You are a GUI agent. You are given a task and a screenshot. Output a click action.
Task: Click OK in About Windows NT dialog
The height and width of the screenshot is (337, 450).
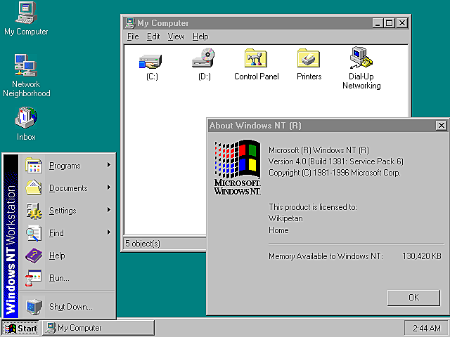(x=413, y=298)
